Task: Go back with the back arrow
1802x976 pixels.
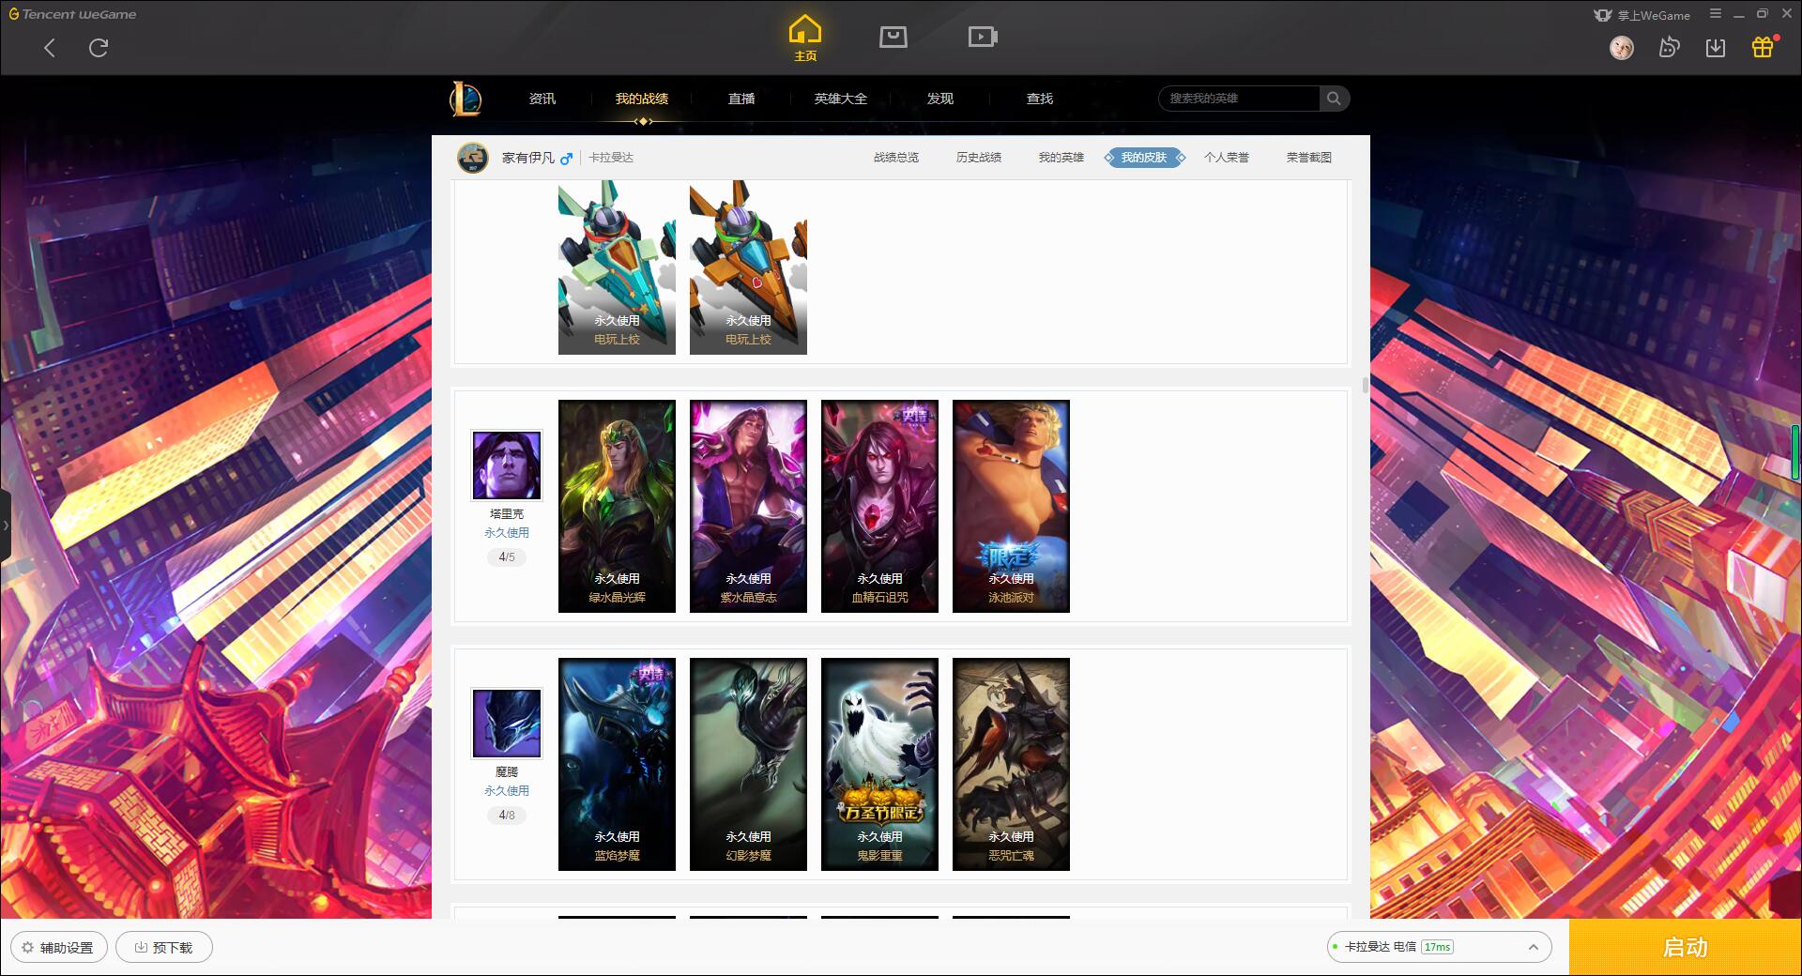Action: pos(50,48)
